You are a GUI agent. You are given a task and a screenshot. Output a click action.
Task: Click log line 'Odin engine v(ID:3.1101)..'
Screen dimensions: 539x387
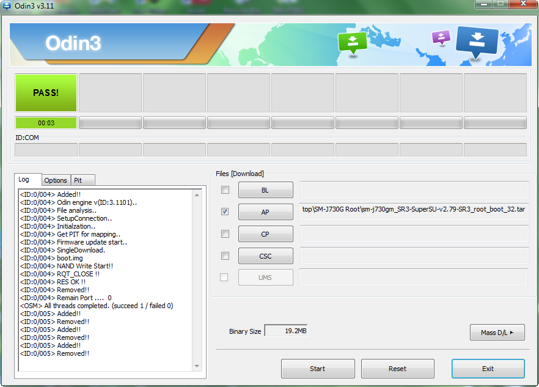pyautogui.click(x=78, y=202)
